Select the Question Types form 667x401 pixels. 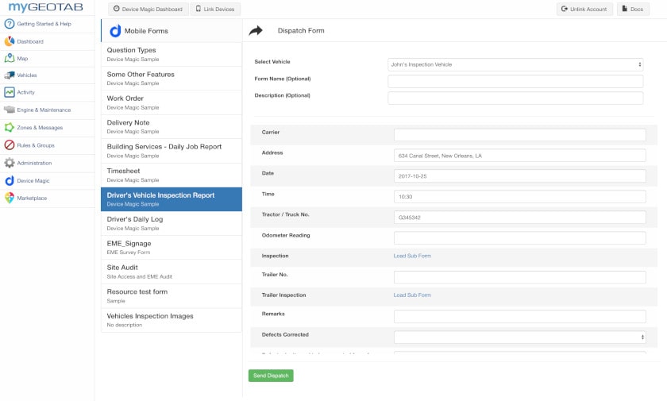(172, 54)
